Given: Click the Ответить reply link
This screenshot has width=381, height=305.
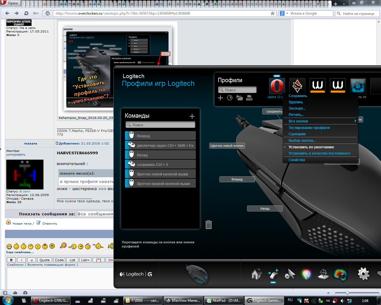Looking at the screenshot, I should 49,223.
